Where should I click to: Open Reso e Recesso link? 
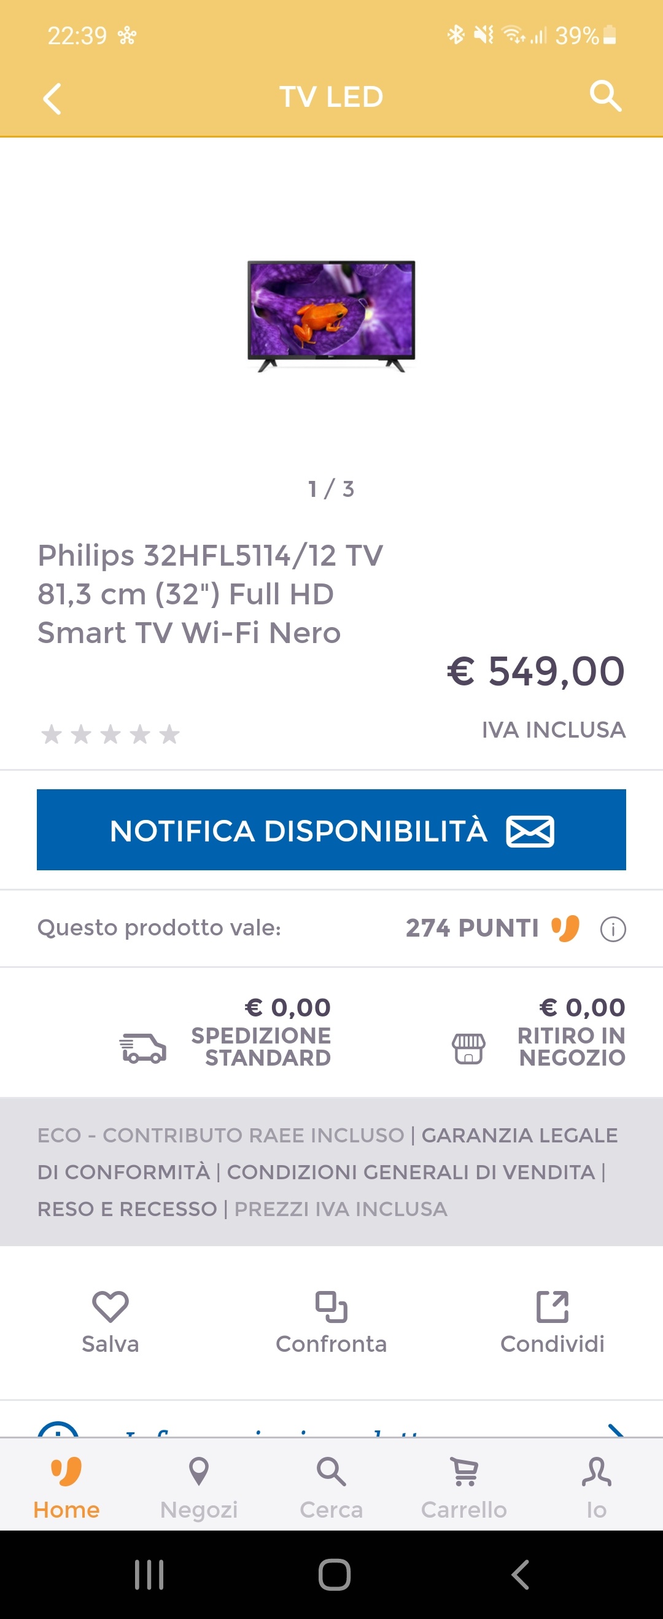click(127, 1209)
